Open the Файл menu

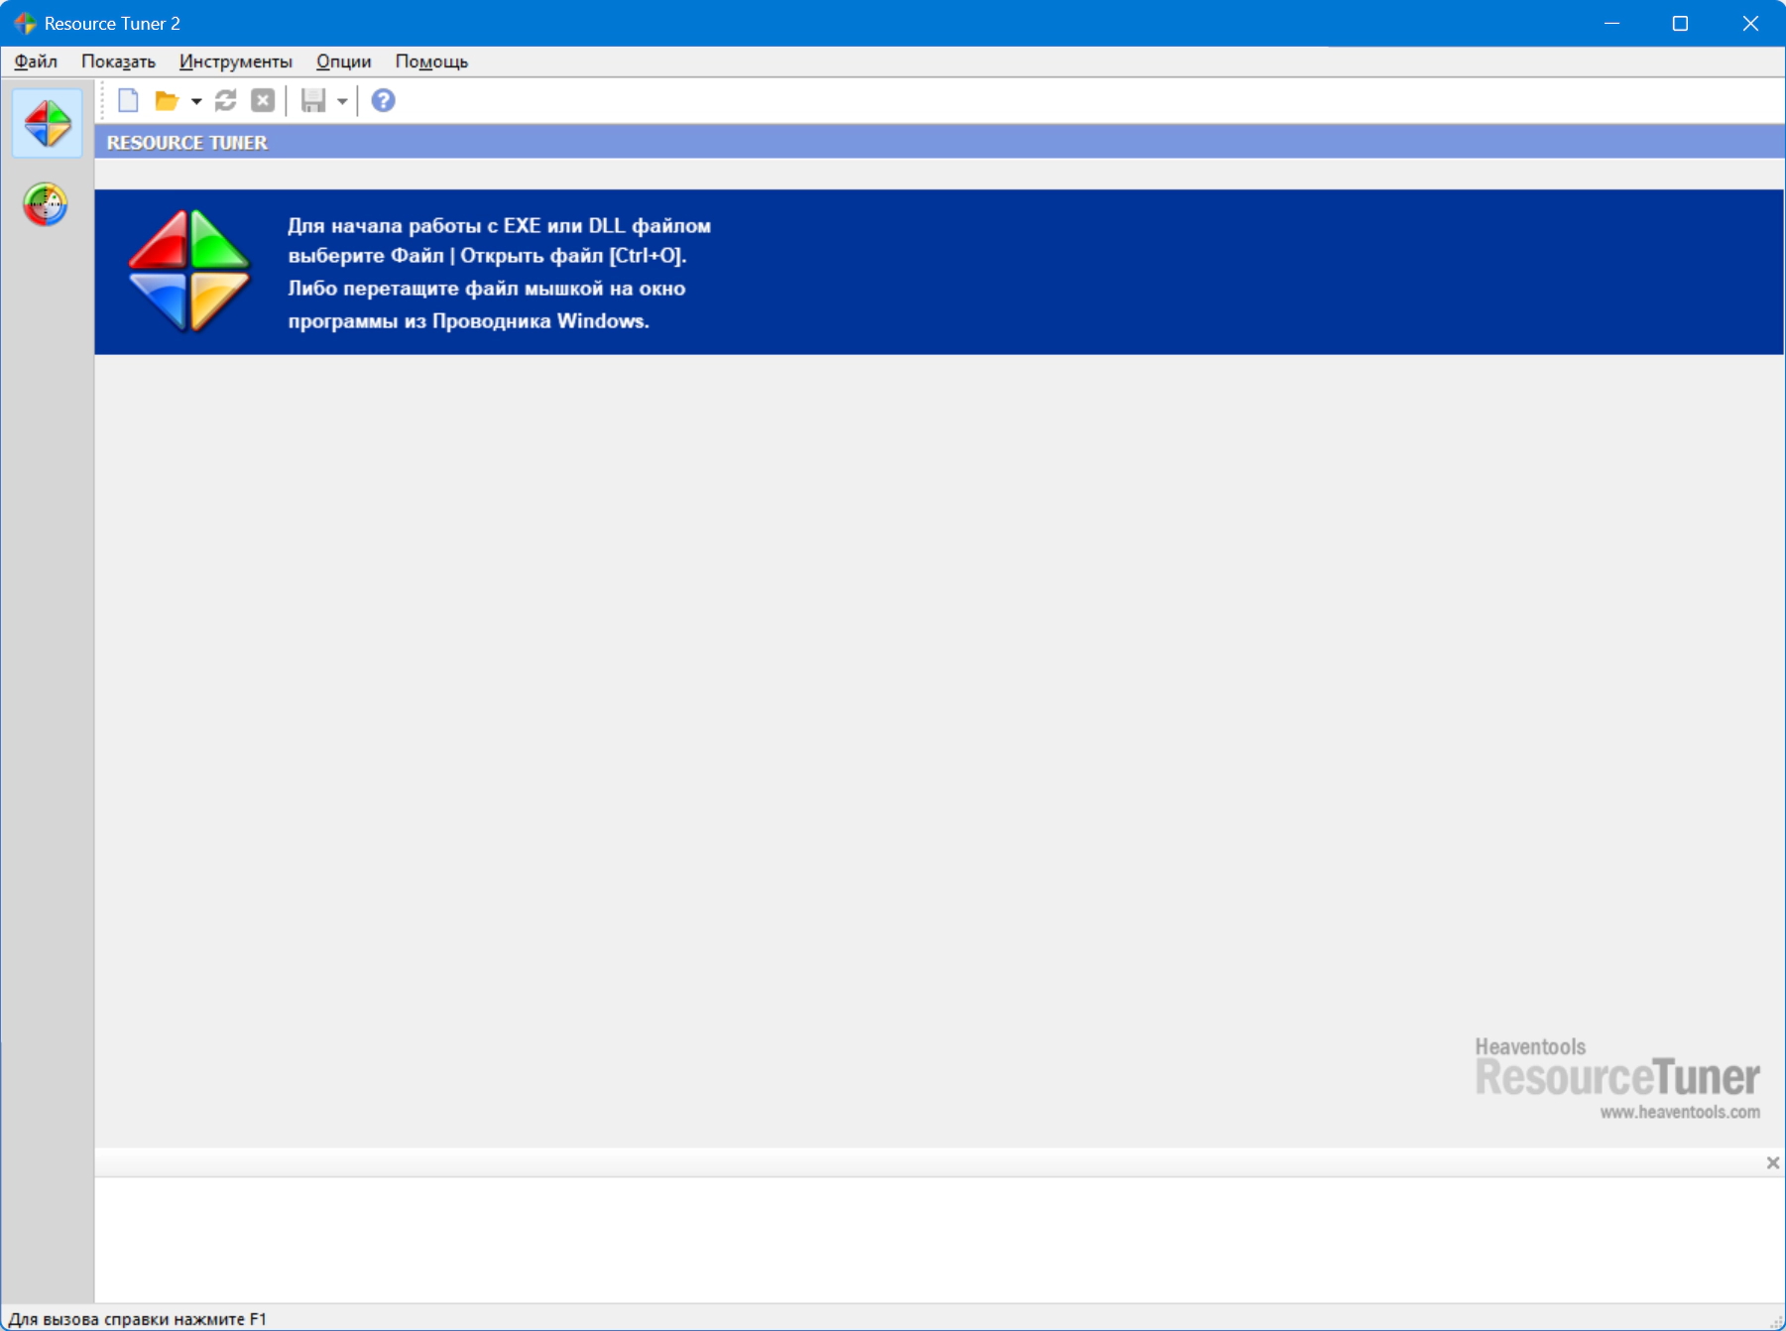pos(36,61)
